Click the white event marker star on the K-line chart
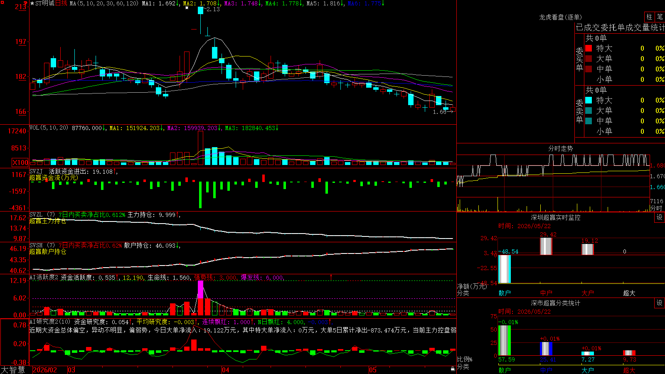665x374 pixels. click(x=187, y=7)
